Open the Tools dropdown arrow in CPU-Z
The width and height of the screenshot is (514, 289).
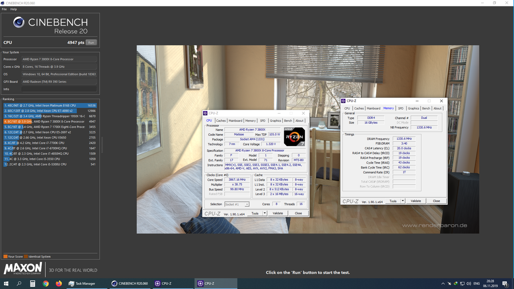tap(264, 213)
